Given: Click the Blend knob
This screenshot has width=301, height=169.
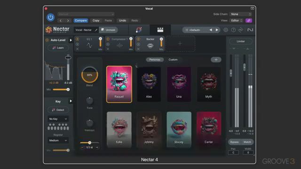Looking at the screenshot, I should (90, 75).
